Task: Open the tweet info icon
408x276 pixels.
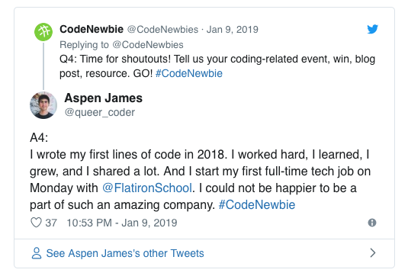Action: click(x=372, y=223)
